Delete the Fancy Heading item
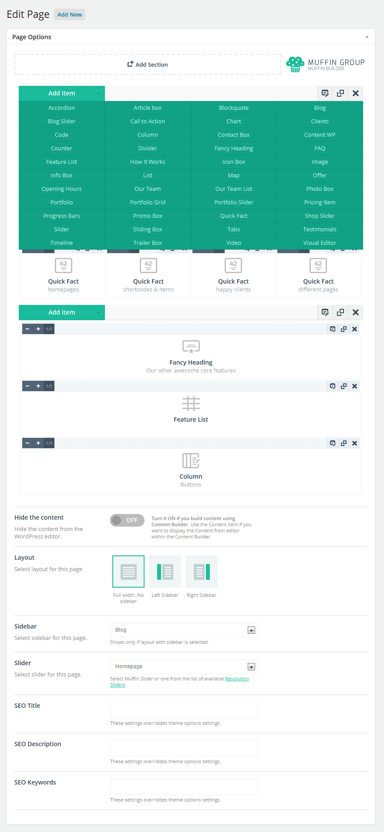Screen dimensions: 384x832 (x=354, y=329)
